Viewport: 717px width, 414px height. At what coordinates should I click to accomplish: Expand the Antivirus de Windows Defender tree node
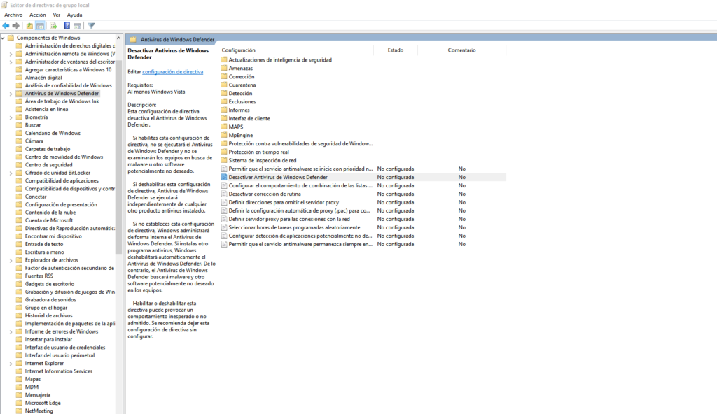tap(11, 94)
